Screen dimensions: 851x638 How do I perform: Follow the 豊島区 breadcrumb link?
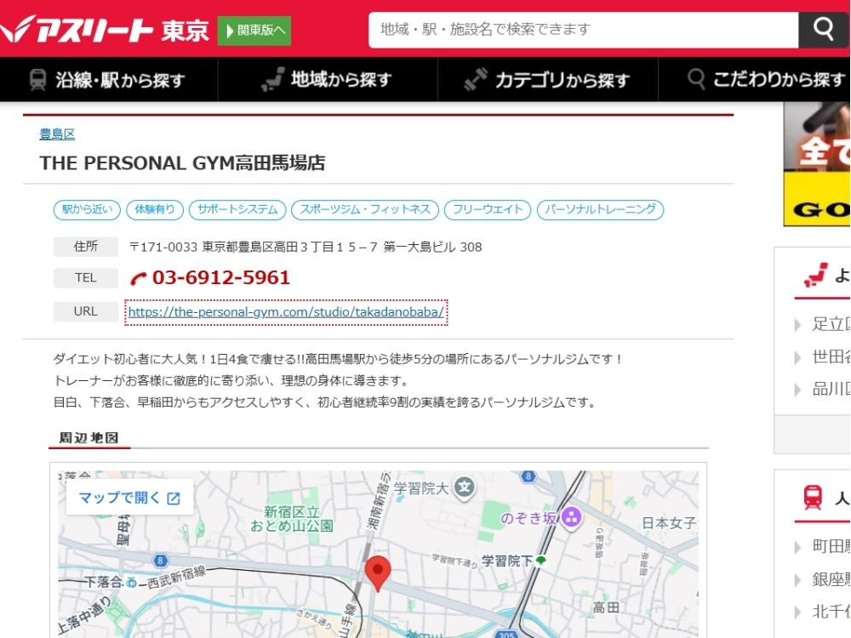click(x=57, y=134)
